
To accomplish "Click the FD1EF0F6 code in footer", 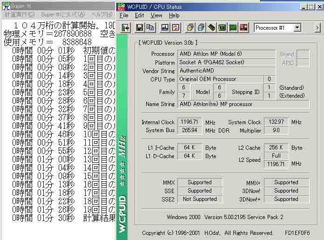I will point(297,233).
